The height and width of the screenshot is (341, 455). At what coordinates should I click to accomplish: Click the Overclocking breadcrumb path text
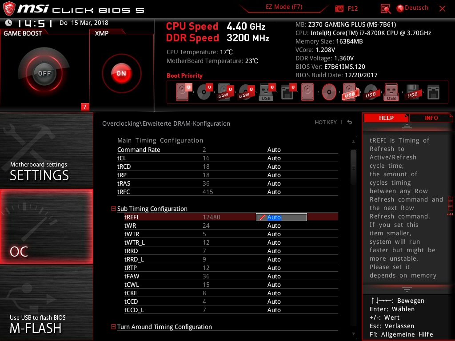point(166,123)
